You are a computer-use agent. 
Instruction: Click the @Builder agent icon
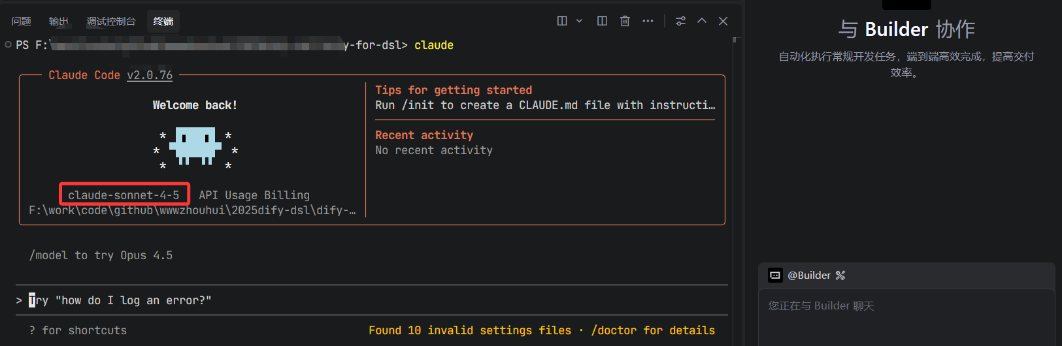click(x=775, y=275)
